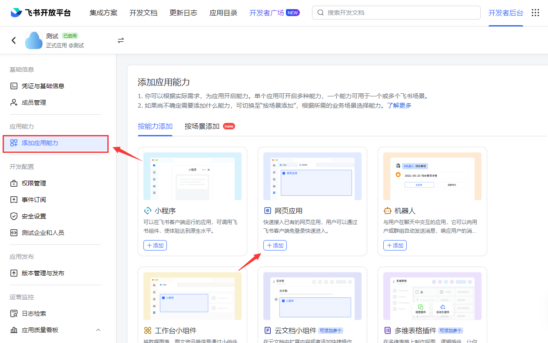Open 凭证与基础信息 in the sidebar
Image resolution: width=548 pixels, height=343 pixels.
(x=43, y=86)
